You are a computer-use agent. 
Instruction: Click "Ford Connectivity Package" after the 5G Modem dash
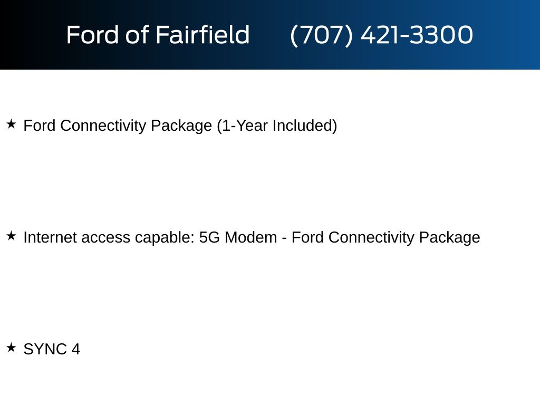(385, 238)
